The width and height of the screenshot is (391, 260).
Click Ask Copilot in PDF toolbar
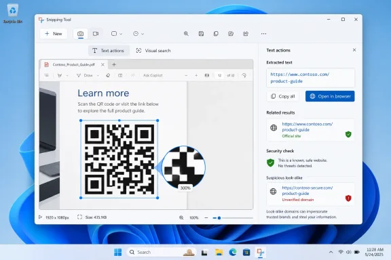(153, 75)
